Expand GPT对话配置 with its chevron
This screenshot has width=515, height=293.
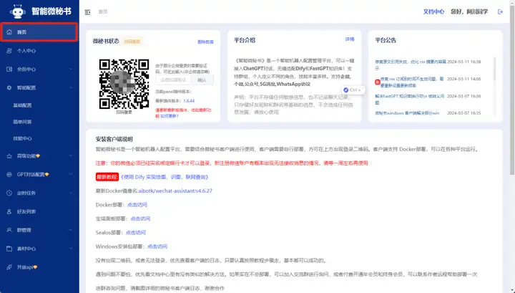point(71,174)
